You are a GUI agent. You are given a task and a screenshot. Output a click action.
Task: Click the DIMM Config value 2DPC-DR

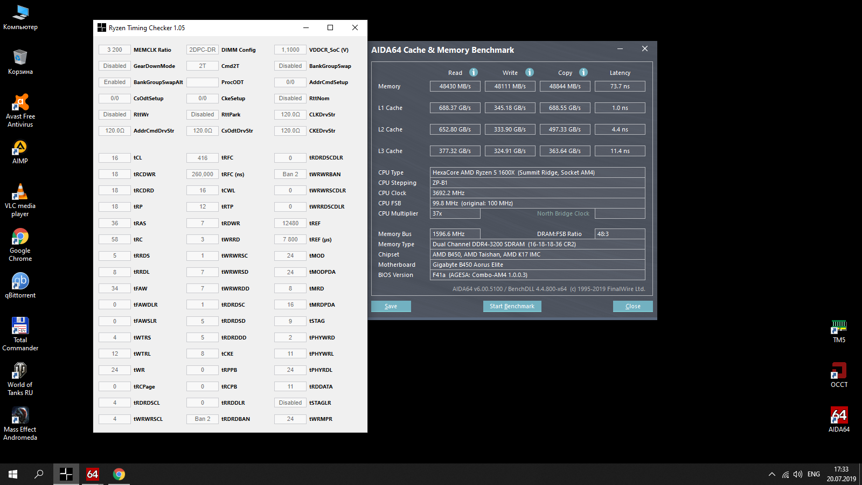click(x=203, y=50)
